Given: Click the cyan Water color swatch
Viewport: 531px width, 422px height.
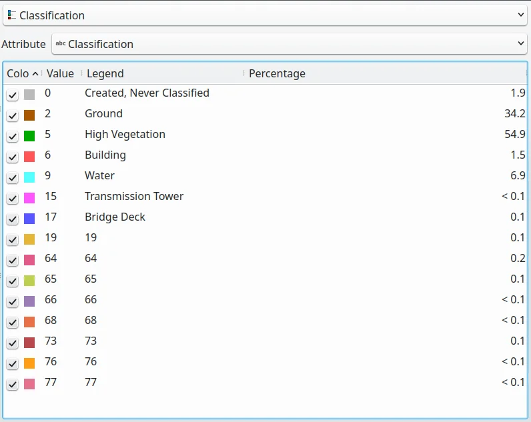Looking at the screenshot, I should (29, 177).
